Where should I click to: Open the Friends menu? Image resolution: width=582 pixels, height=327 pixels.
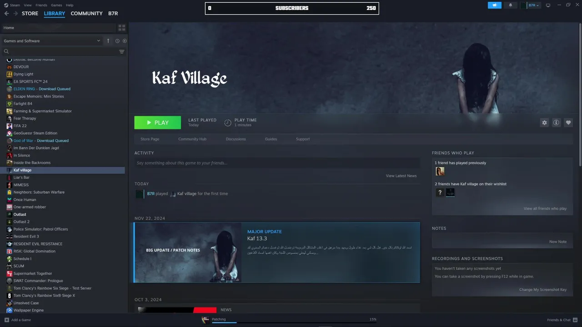[x=41, y=5]
